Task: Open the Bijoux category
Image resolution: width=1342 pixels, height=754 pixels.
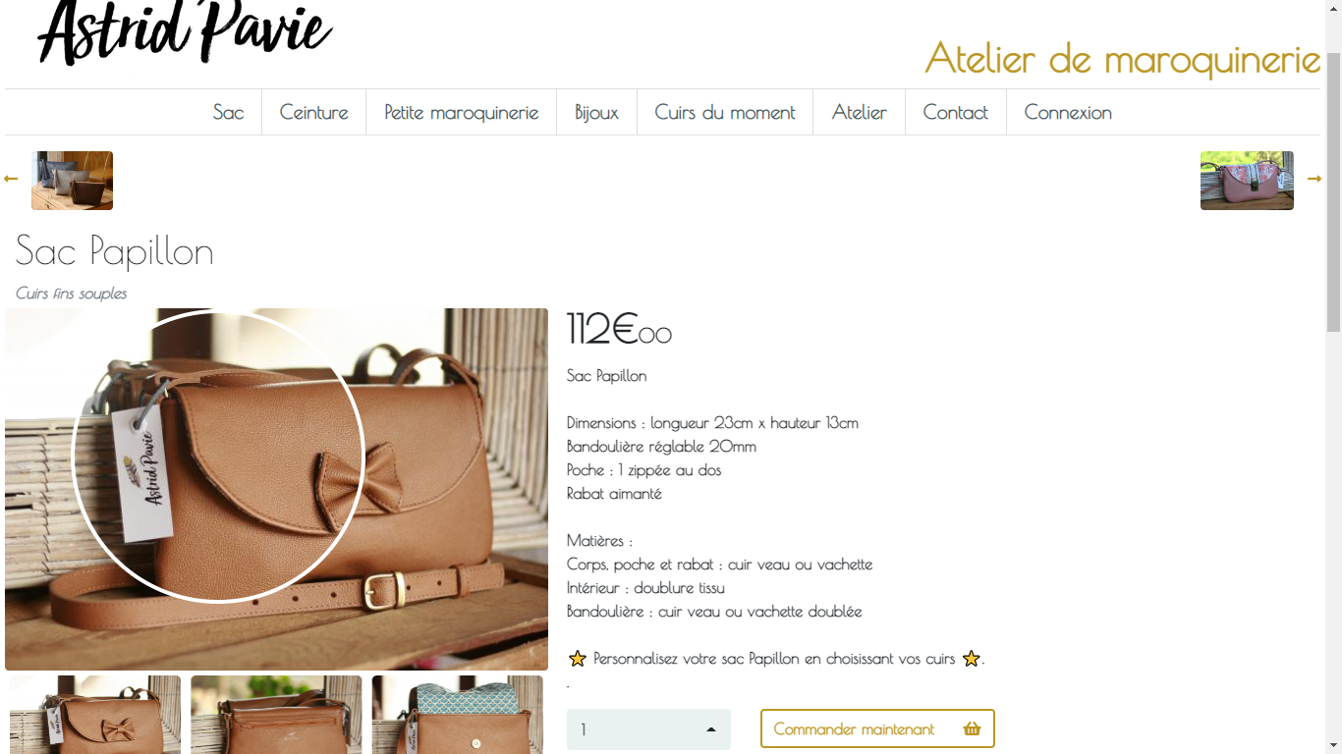Action: (x=596, y=112)
